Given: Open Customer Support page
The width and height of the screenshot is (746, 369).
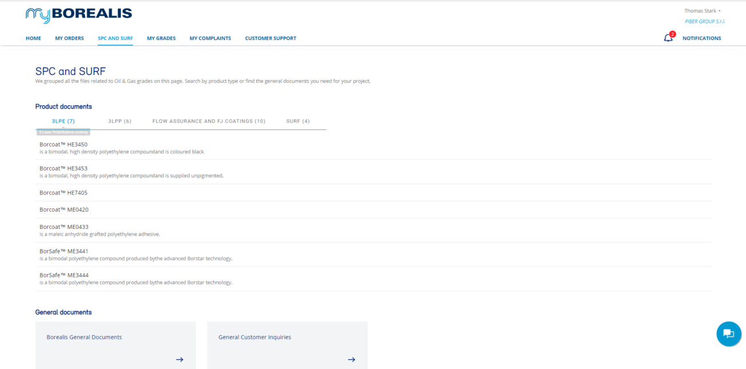Looking at the screenshot, I should tap(271, 38).
